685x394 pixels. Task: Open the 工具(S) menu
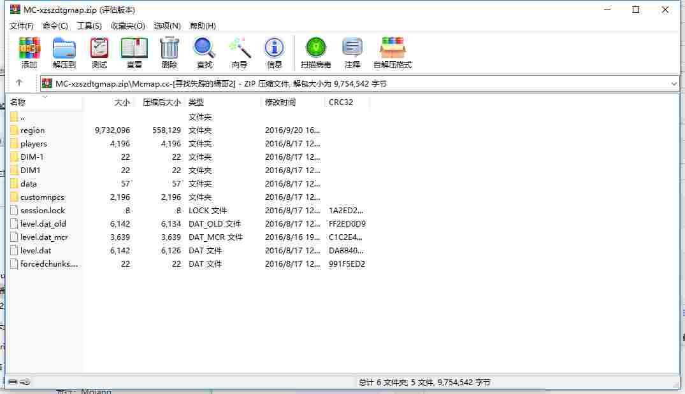coord(89,25)
